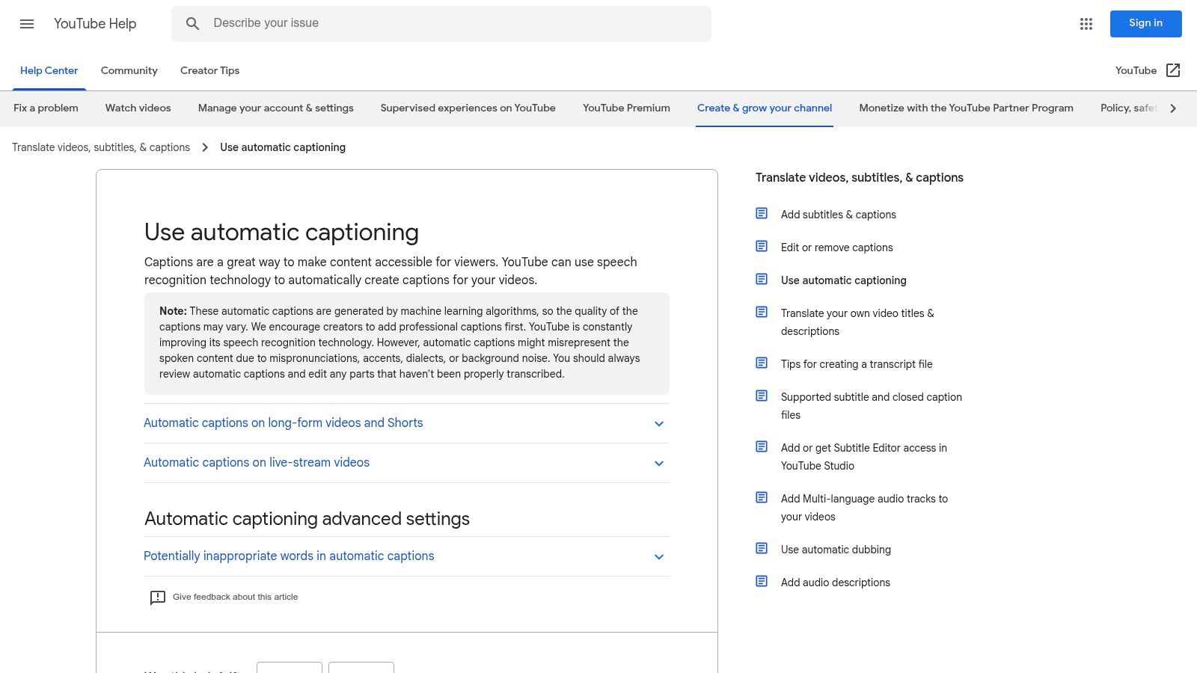1197x673 pixels.
Task: Click the article icon beside Add subtitles & captions
Action: pyautogui.click(x=761, y=213)
